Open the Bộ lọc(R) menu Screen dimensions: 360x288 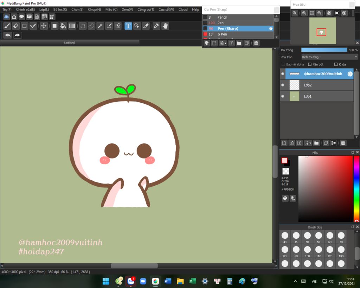[60, 9]
